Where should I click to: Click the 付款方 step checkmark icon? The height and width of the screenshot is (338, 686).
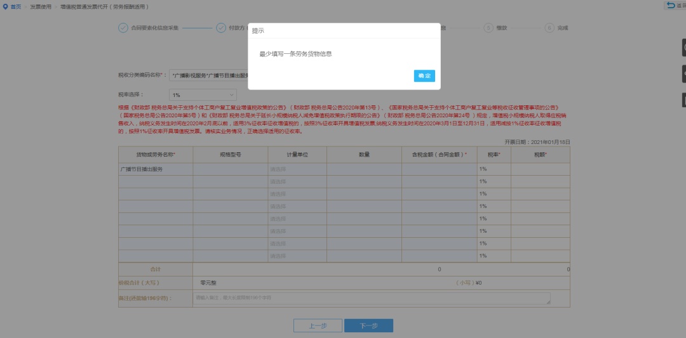pyautogui.click(x=221, y=28)
